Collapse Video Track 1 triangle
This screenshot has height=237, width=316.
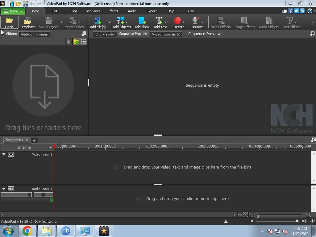coord(4,154)
